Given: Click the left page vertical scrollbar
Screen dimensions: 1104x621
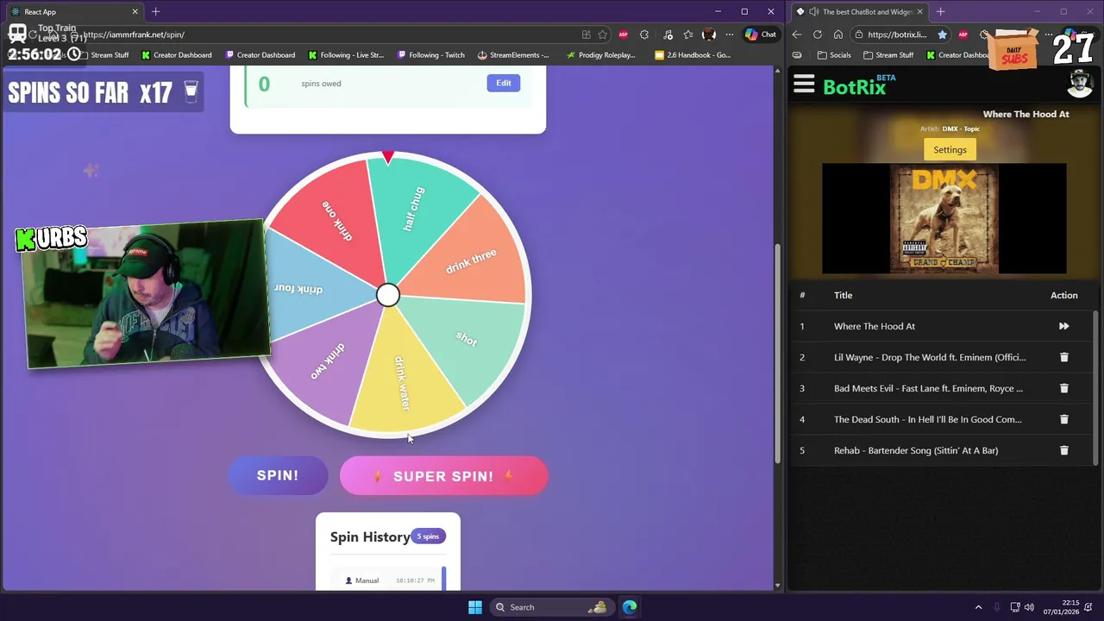Looking at the screenshot, I should click(776, 354).
